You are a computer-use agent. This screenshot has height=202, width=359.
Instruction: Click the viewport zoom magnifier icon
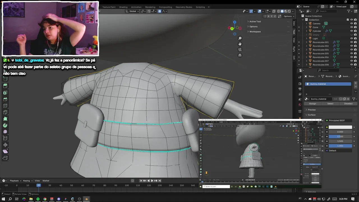(x=240, y=38)
